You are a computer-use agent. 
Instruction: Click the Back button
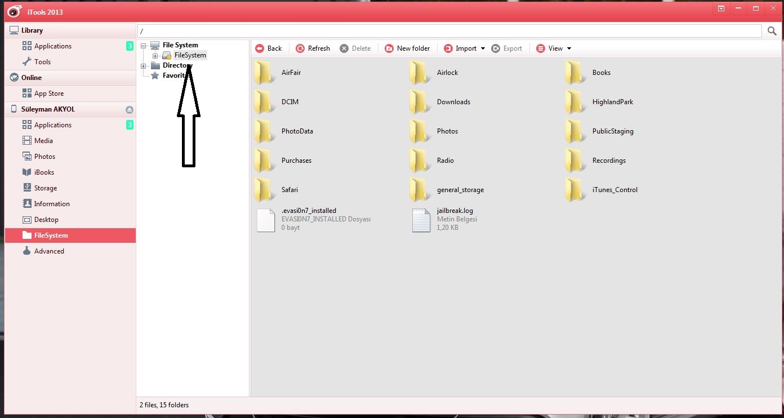269,48
